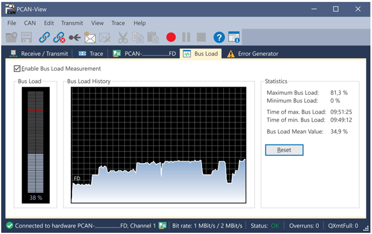This screenshot has width=372, height=234.
Task: Select the PCAN FD hardware tab
Action: (x=144, y=53)
